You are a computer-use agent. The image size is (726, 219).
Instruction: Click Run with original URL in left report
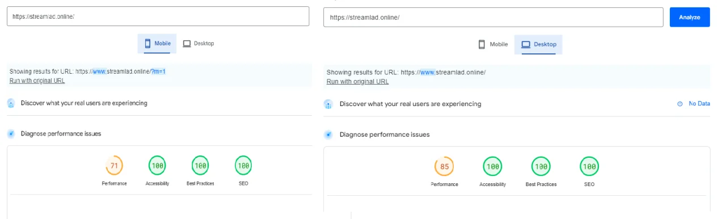tap(37, 81)
